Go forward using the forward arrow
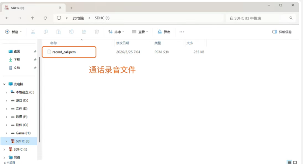Screen dimensions: 303x164 point(20,18)
